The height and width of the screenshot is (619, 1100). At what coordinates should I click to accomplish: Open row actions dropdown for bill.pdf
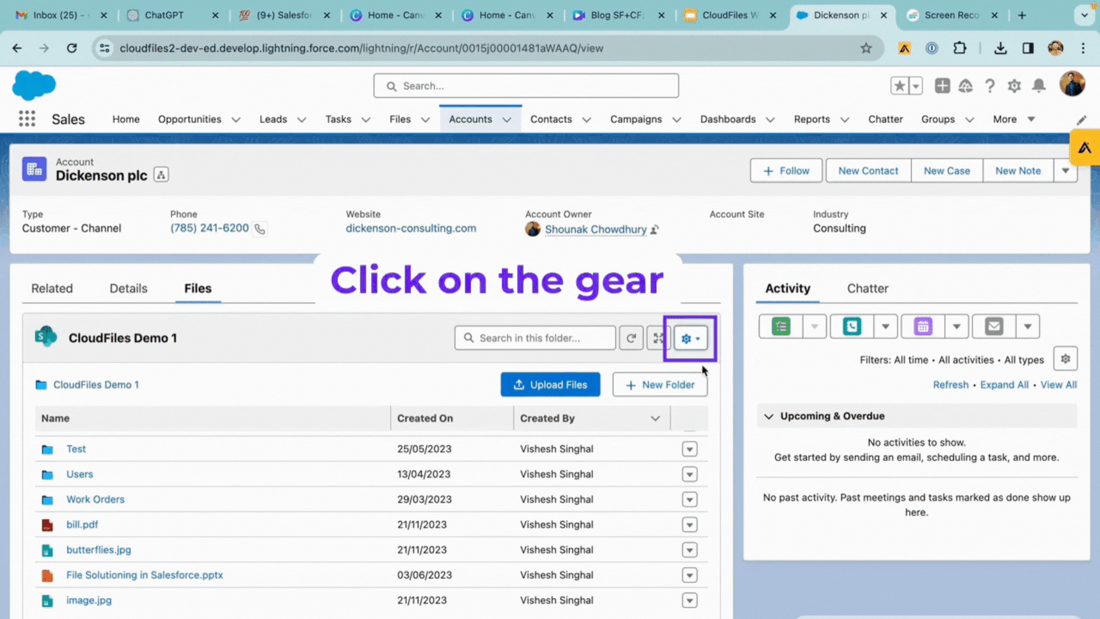point(689,525)
